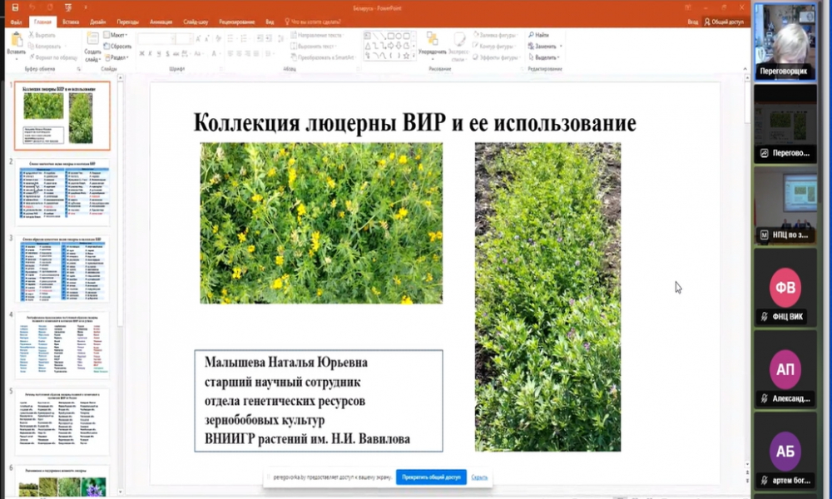The height and width of the screenshot is (499, 832).
Task: Open the font size combo box
Action: 184,39
